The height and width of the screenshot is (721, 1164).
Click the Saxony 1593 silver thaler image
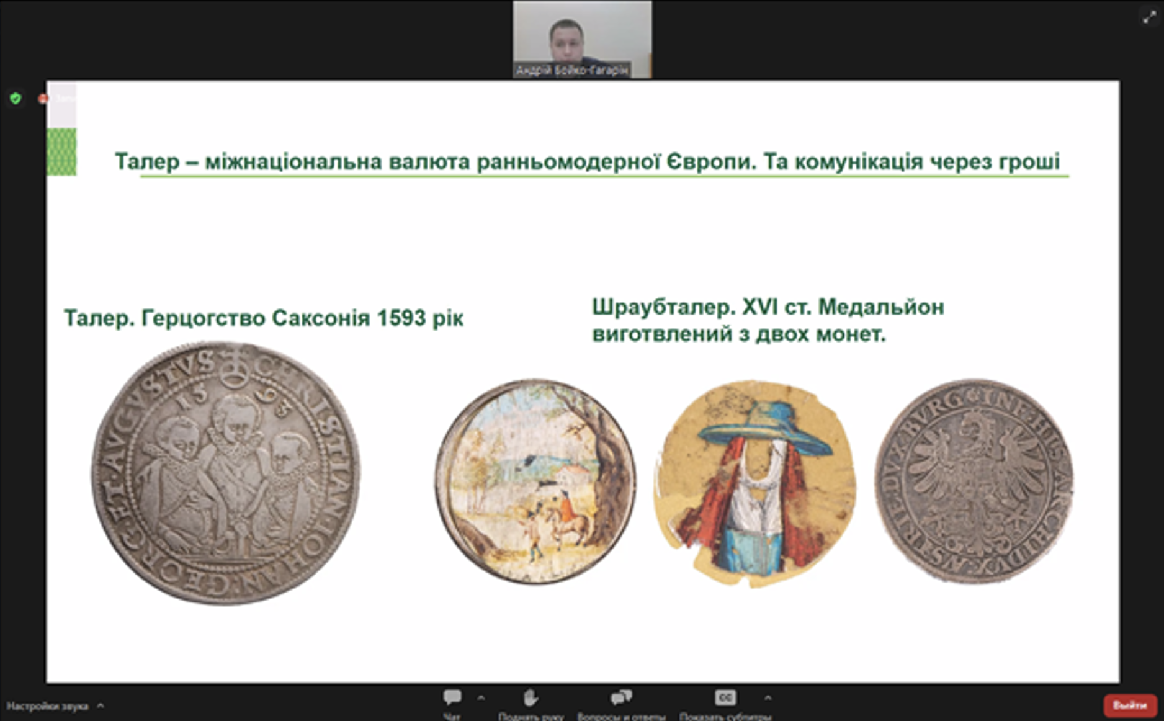(x=226, y=473)
